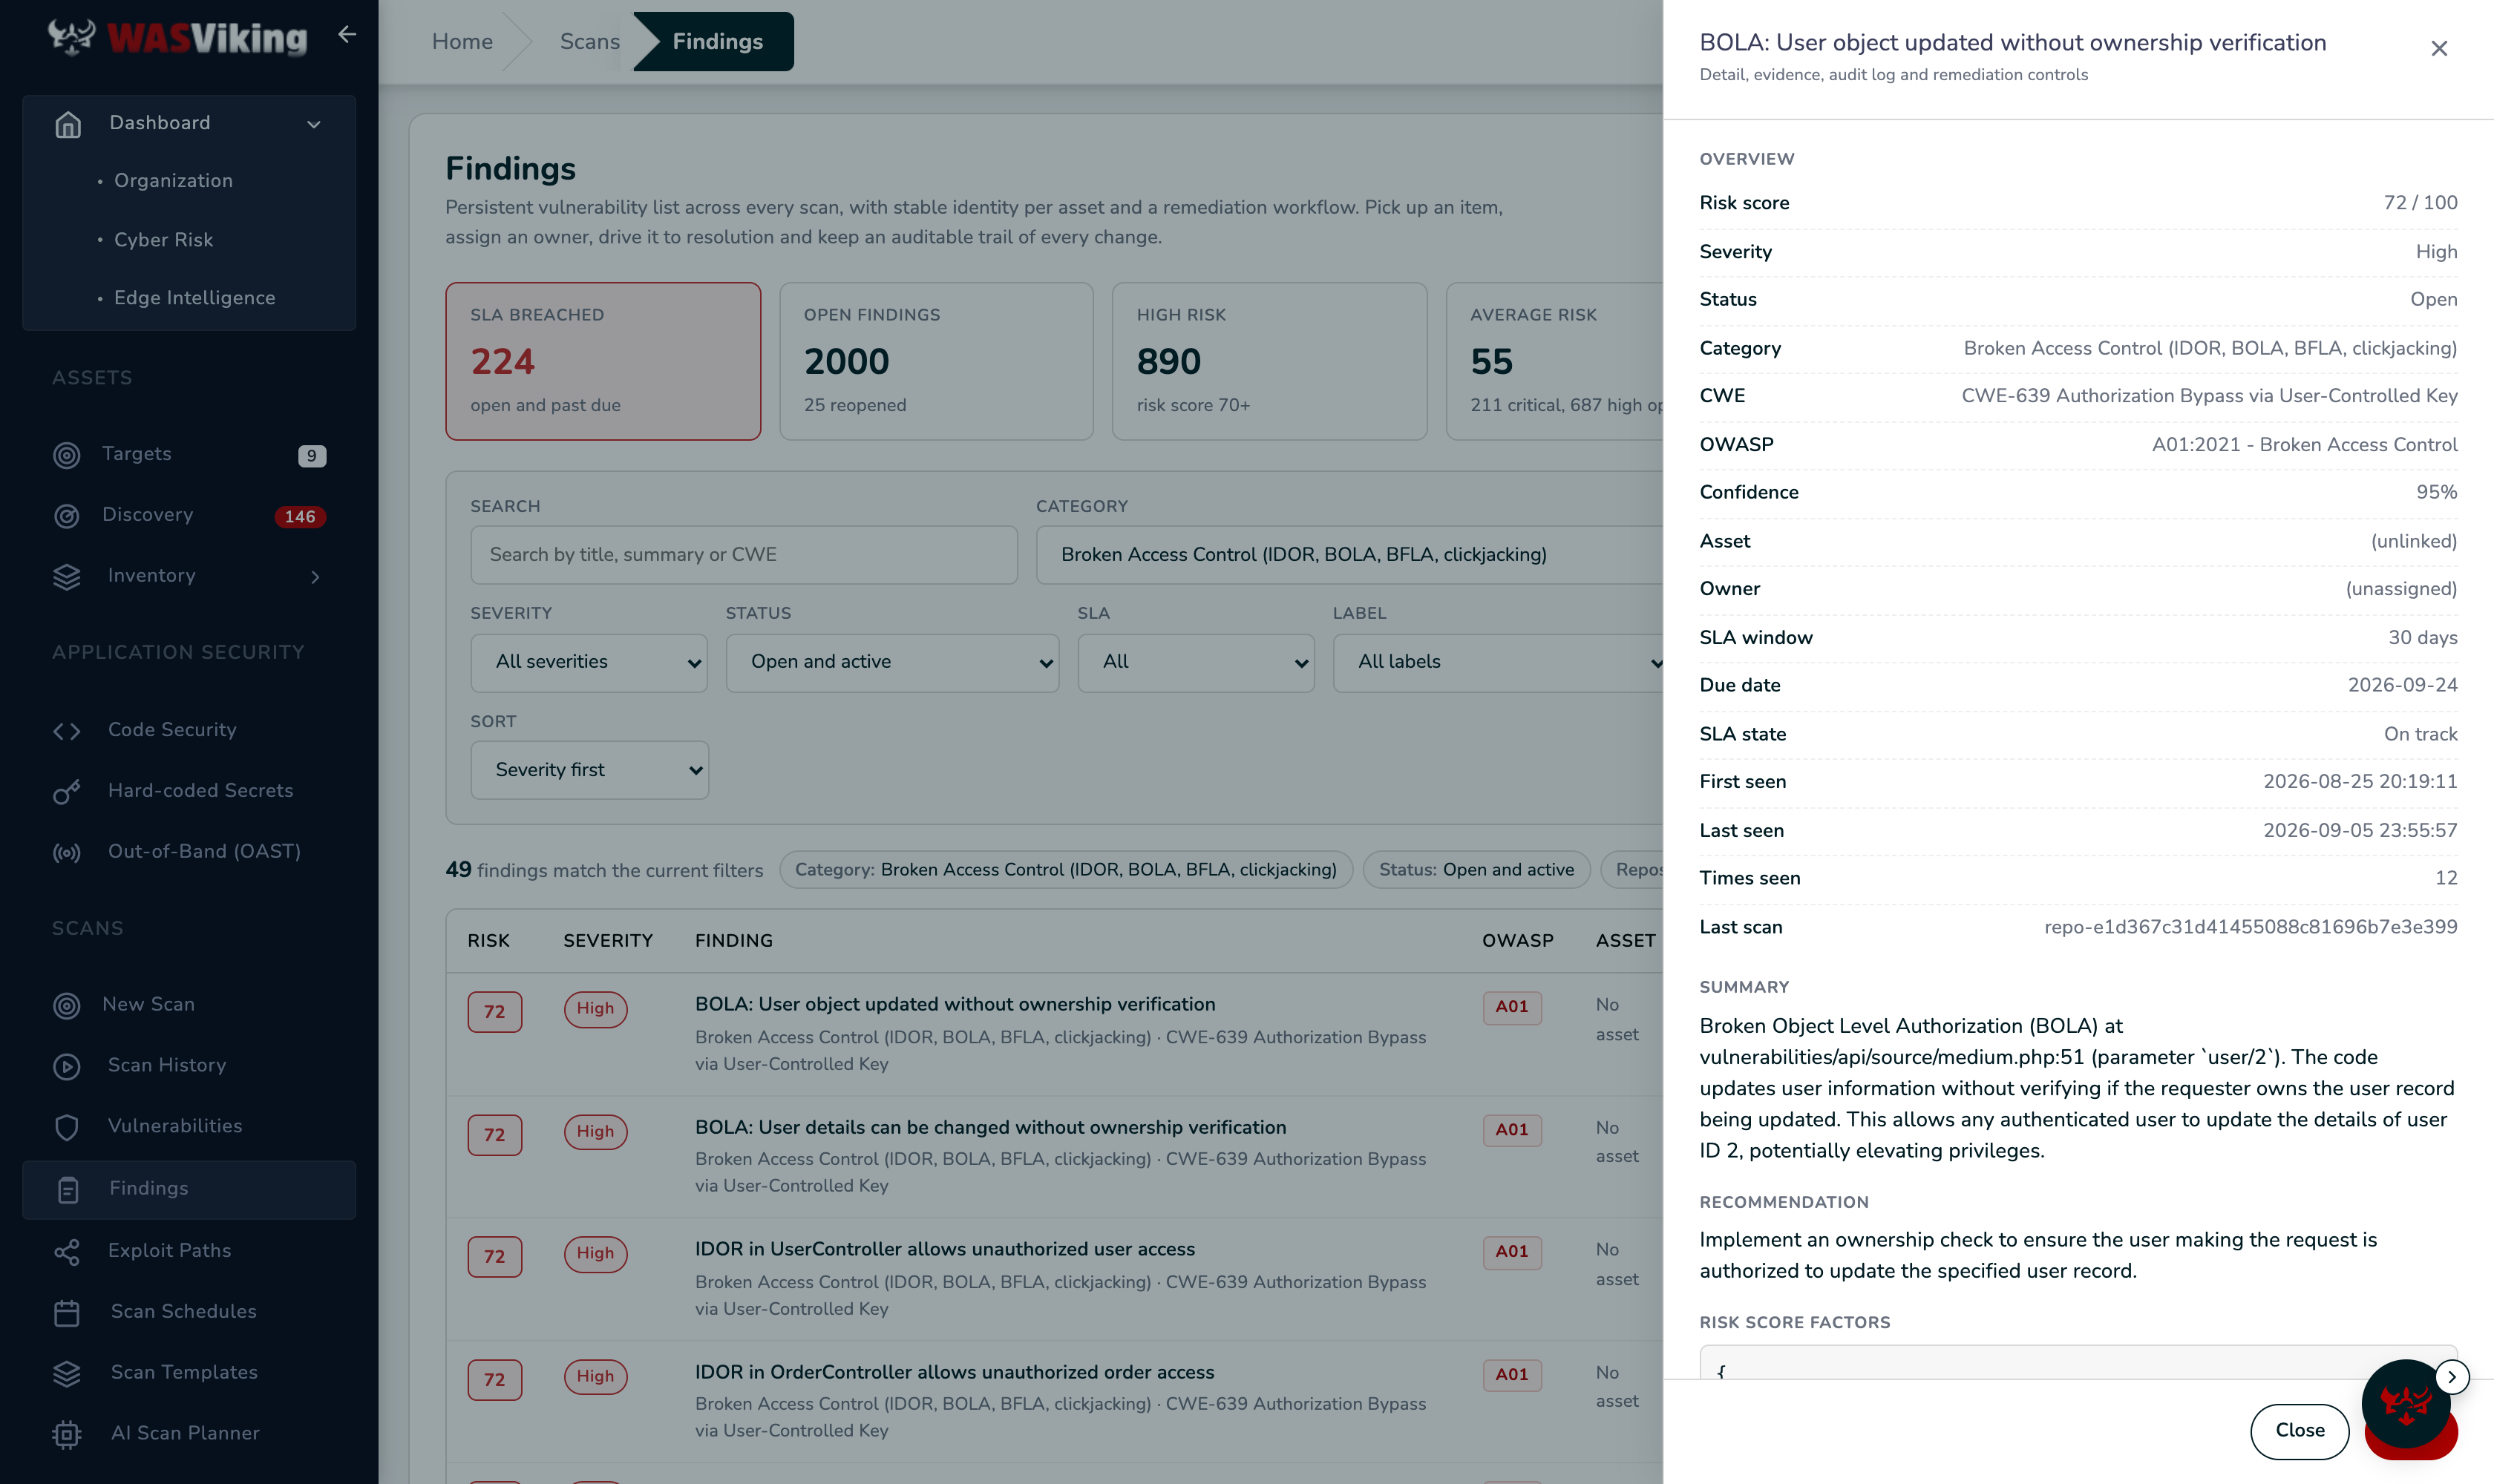Open Hard-coded Secrets via its key icon
Image resolution: width=2494 pixels, height=1484 pixels.
67,792
